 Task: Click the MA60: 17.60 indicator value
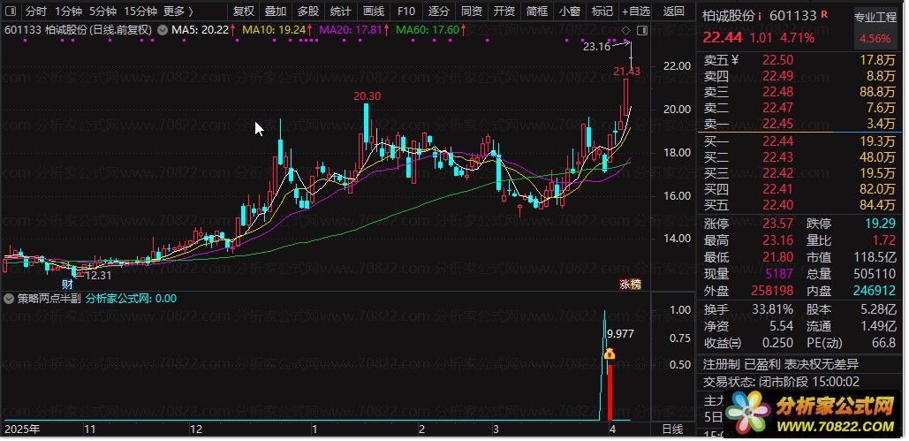coord(429,29)
